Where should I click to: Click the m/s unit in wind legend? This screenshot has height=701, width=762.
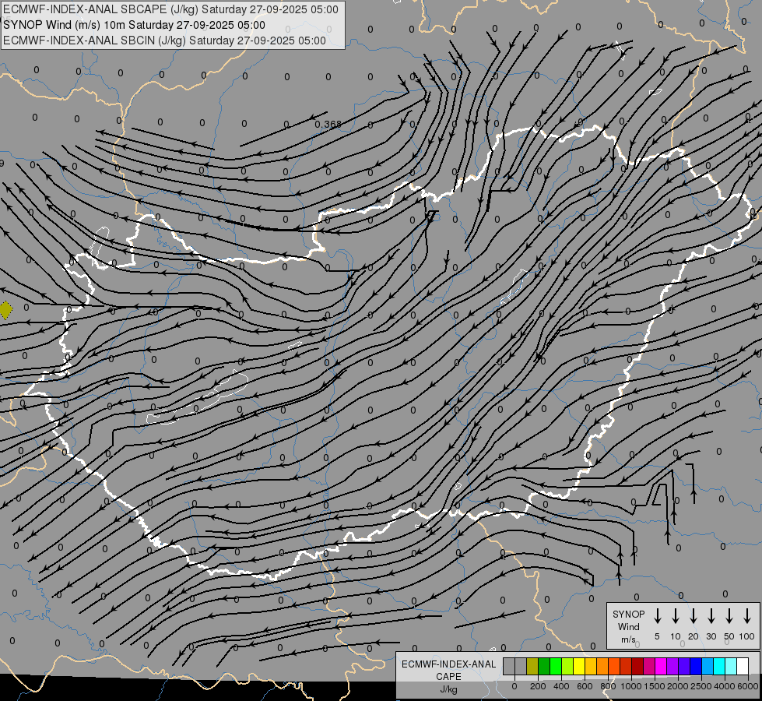[x=628, y=639]
